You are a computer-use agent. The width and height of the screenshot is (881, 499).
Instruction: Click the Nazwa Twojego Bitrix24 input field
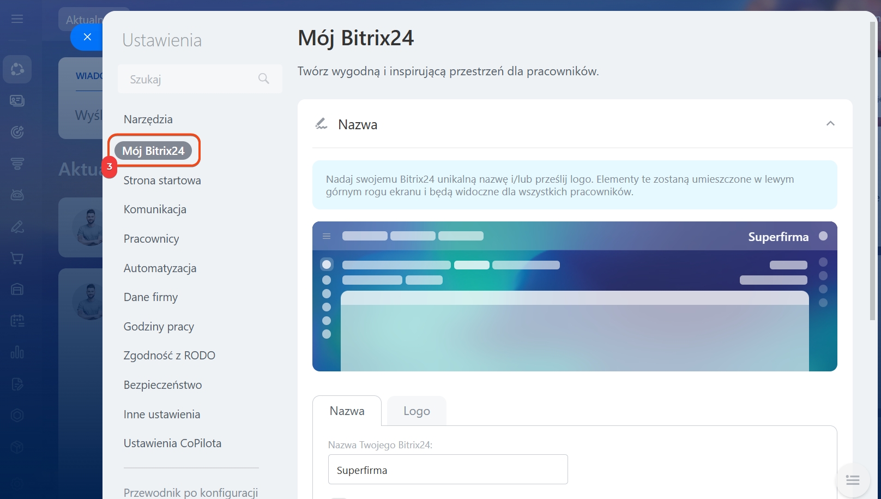point(448,470)
